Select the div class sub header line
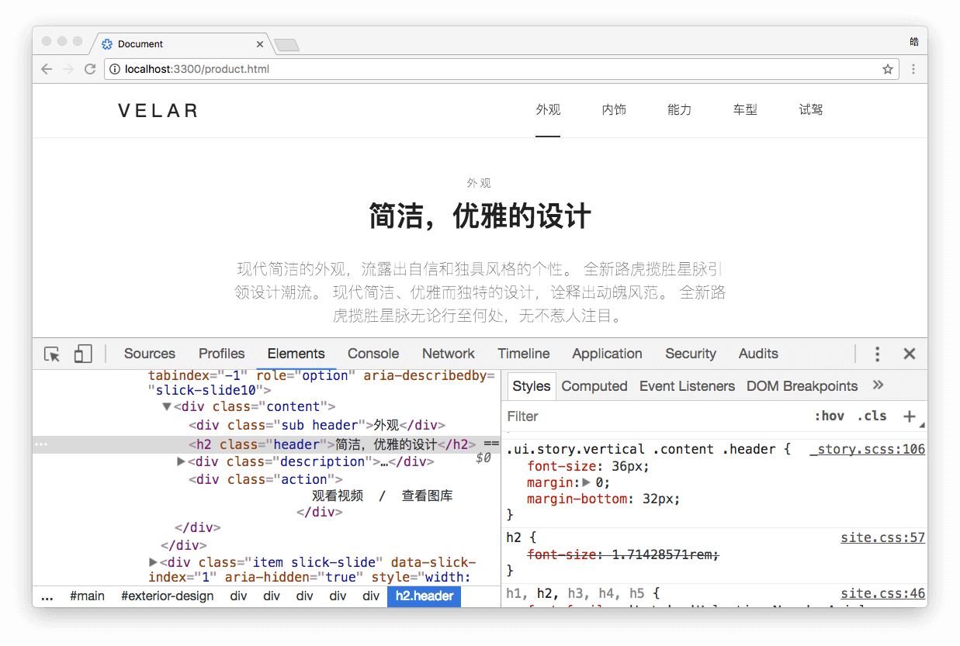This screenshot has width=960, height=646. click(x=317, y=425)
